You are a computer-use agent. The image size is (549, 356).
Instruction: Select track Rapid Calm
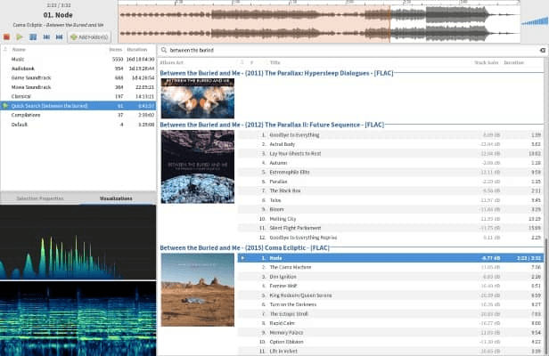click(x=390, y=323)
